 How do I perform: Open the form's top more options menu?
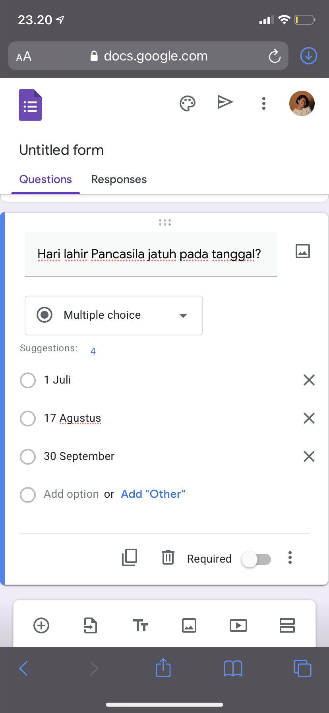(264, 103)
